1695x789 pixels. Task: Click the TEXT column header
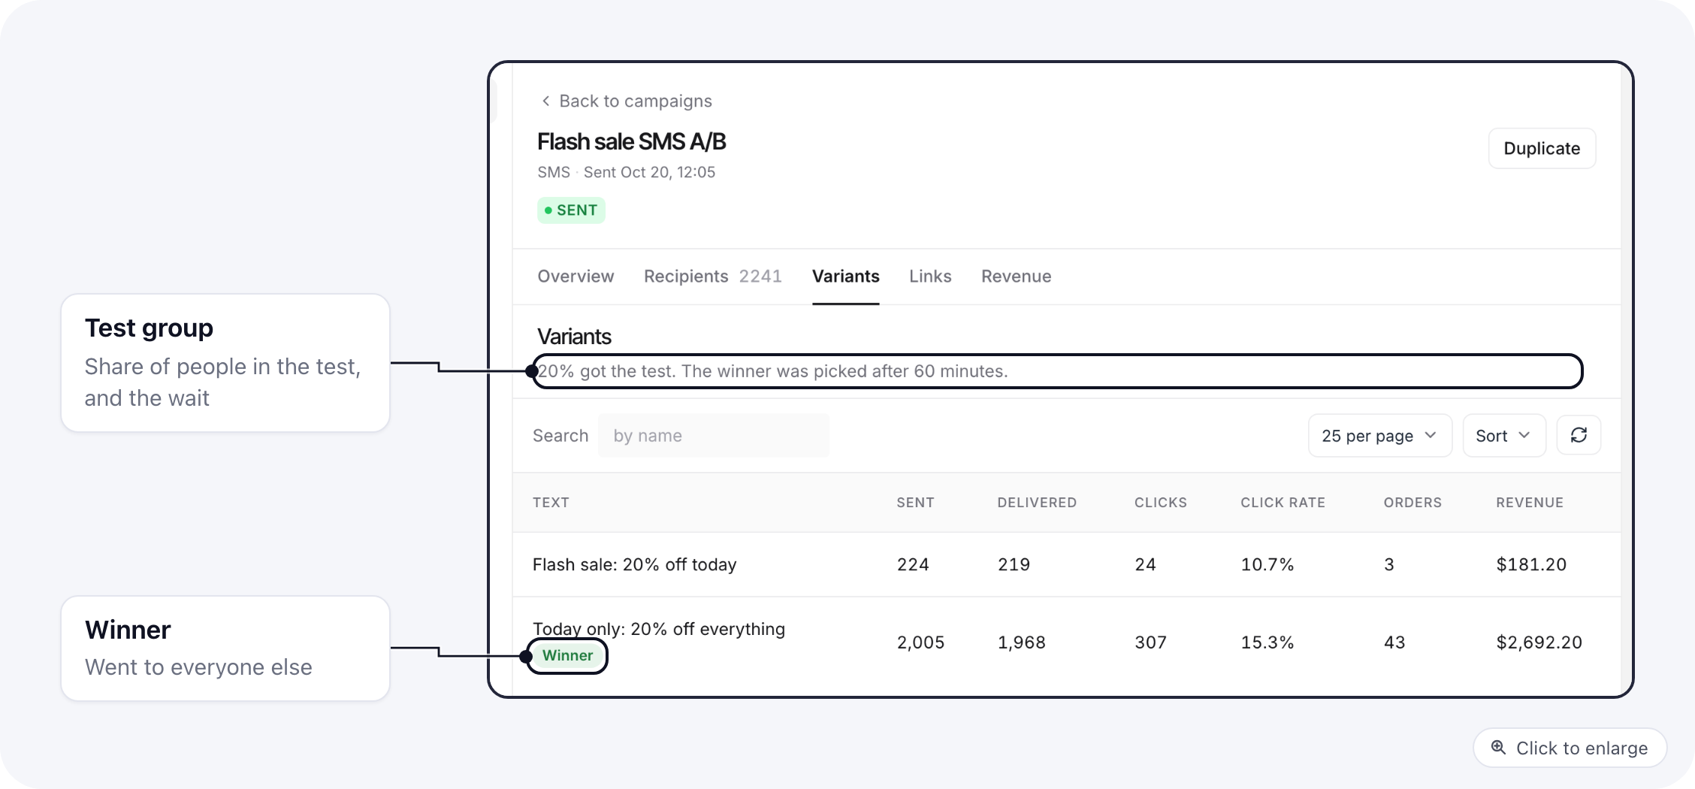(551, 502)
